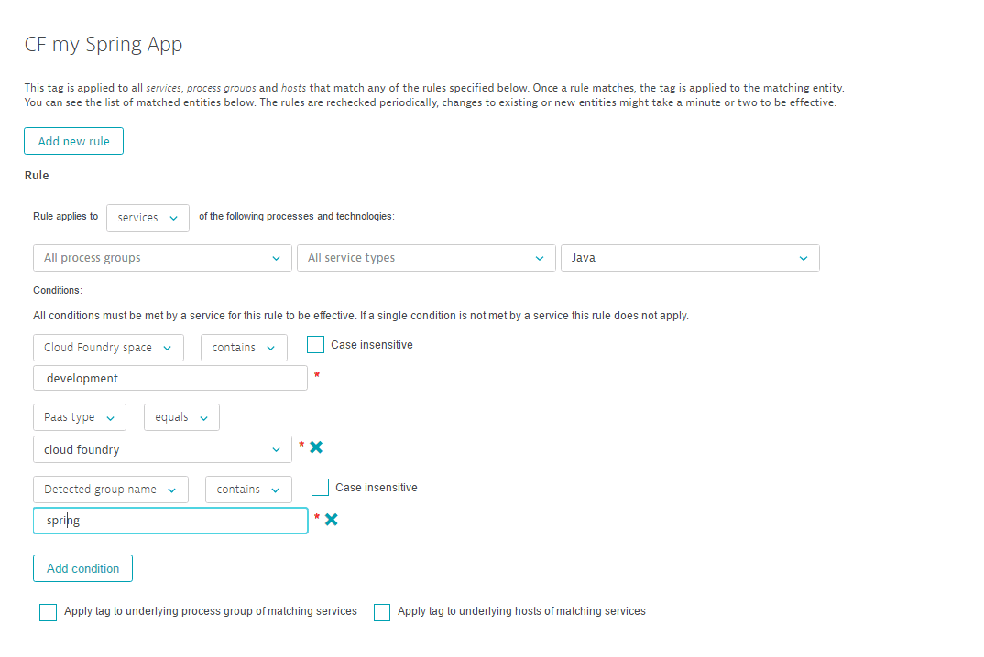Open the Cloud Foundry space attribute dropdown
Image resolution: width=984 pixels, height=657 pixels.
(108, 348)
